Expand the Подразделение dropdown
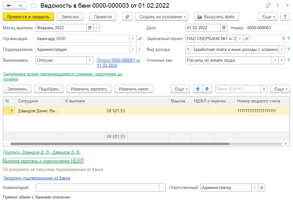The image size is (293, 203). tap(133, 50)
